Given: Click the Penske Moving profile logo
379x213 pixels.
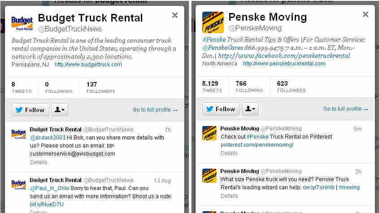Looking at the screenshot, I should (x=213, y=22).
